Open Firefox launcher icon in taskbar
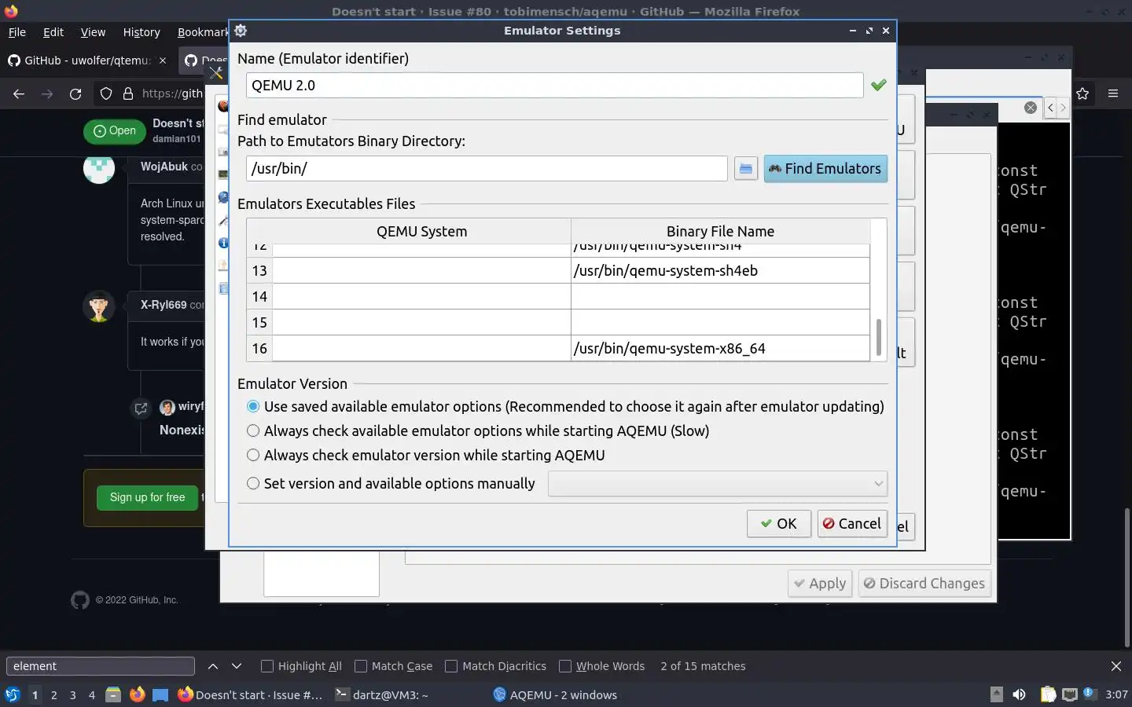Image resolution: width=1132 pixels, height=707 pixels. click(x=138, y=694)
